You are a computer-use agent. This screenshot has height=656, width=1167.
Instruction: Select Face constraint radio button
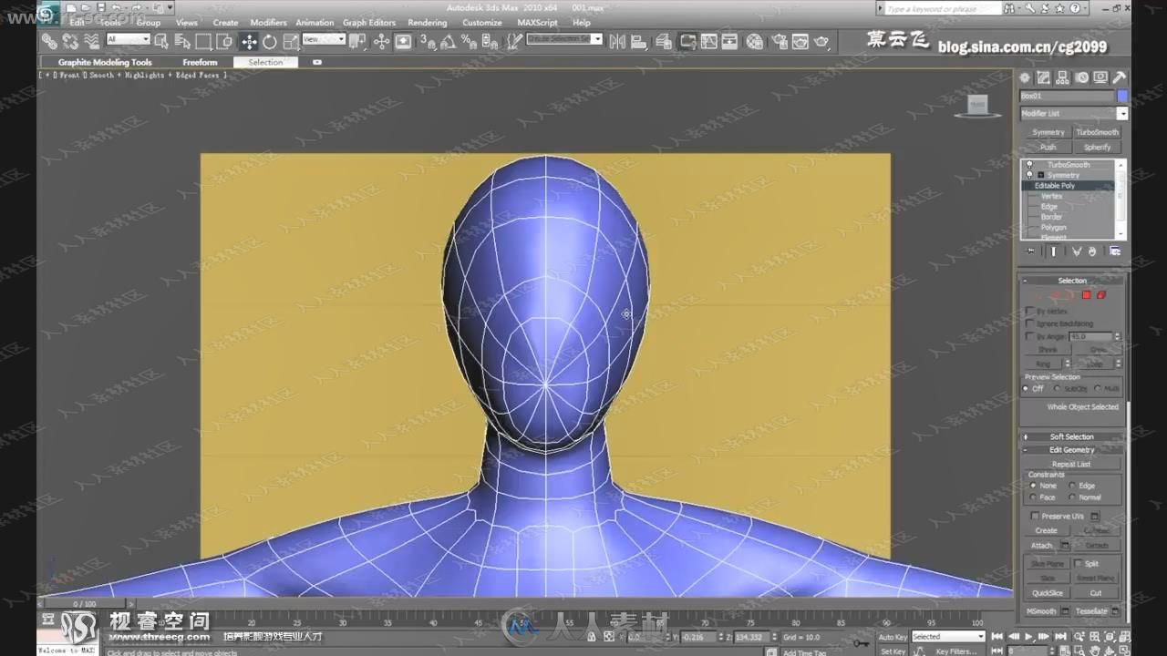point(1034,497)
